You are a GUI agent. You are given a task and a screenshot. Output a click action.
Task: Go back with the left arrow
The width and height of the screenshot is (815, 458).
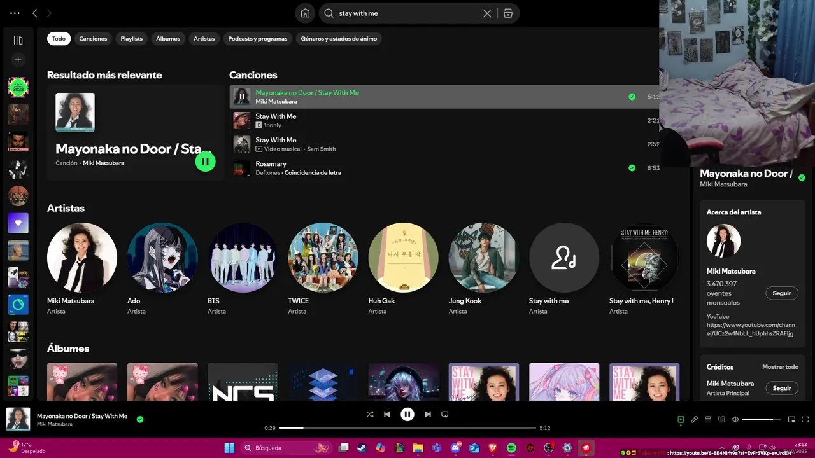click(35, 13)
